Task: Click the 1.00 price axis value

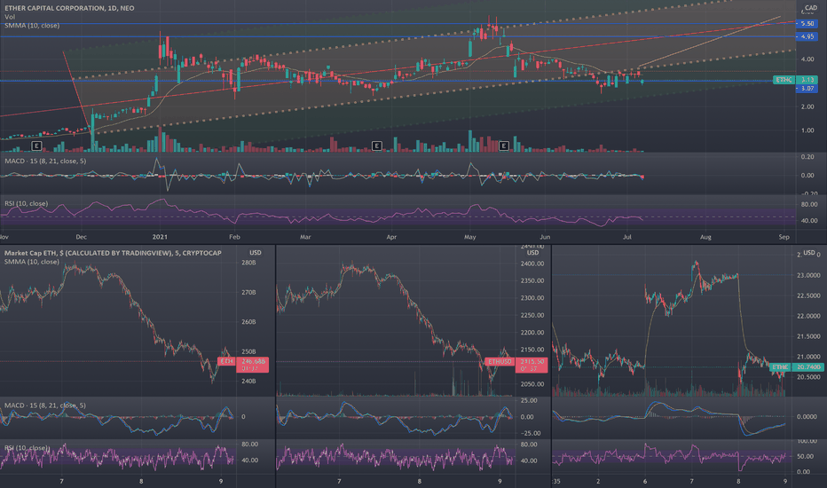Action: [807, 130]
